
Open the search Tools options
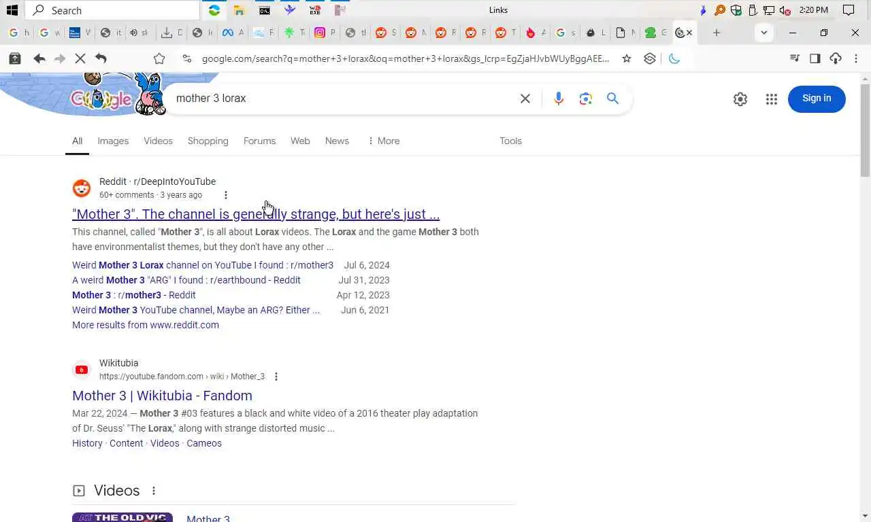(510, 141)
